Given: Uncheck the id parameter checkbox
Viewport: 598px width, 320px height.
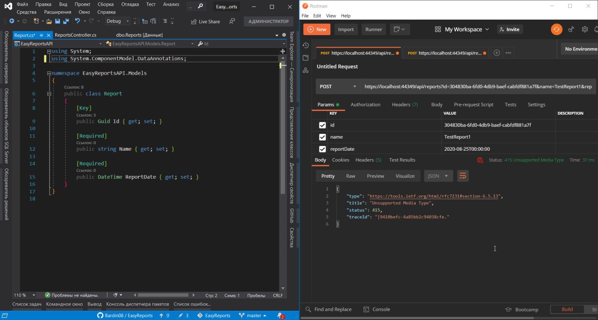Looking at the screenshot, I should tap(322, 125).
